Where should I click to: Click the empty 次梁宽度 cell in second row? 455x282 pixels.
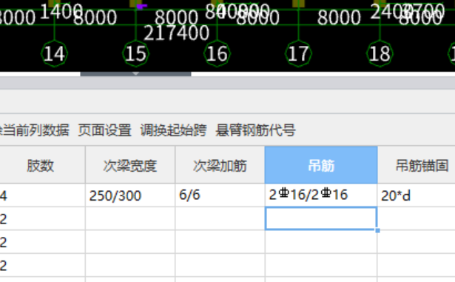point(130,218)
